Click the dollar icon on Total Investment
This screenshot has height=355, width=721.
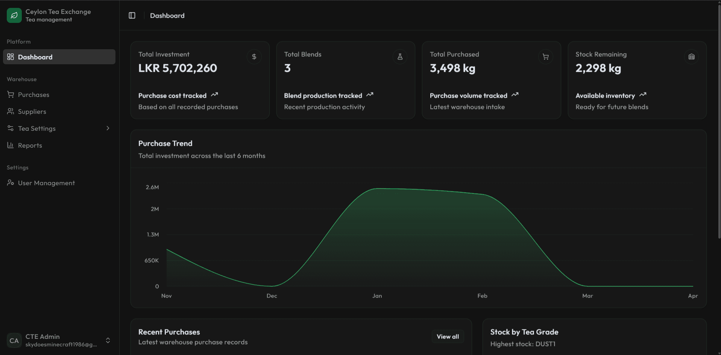(254, 57)
